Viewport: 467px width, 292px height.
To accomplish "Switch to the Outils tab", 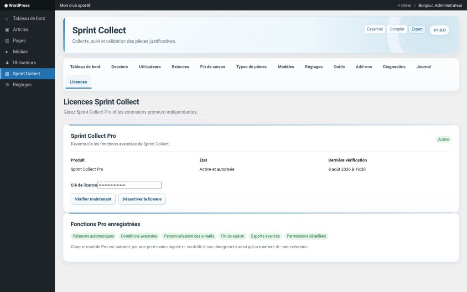I will point(339,67).
